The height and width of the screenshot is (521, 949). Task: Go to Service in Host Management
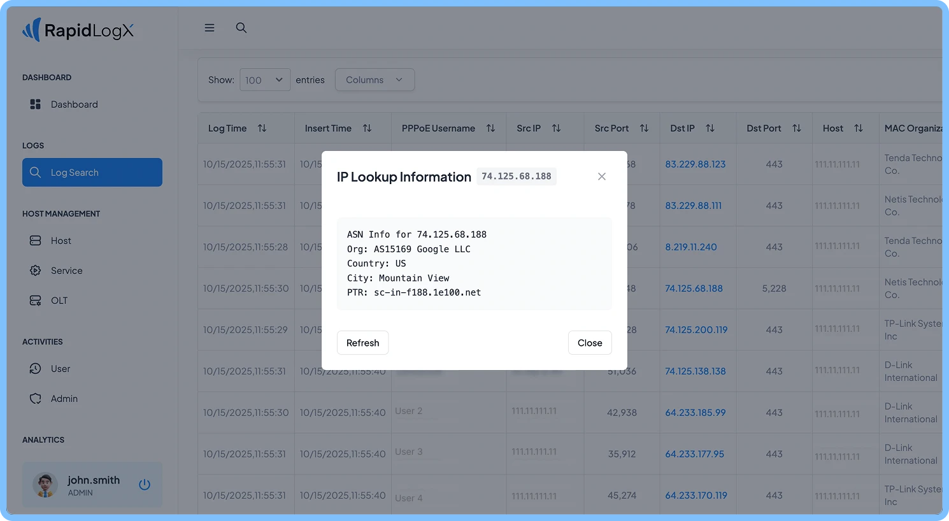(66, 271)
